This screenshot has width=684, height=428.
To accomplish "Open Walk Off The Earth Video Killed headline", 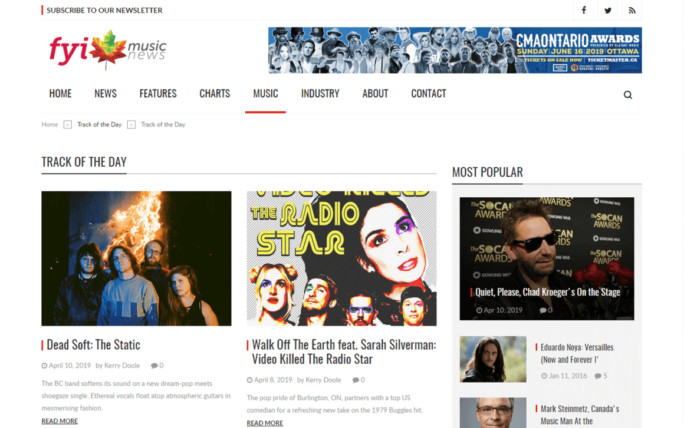I will click(x=344, y=352).
